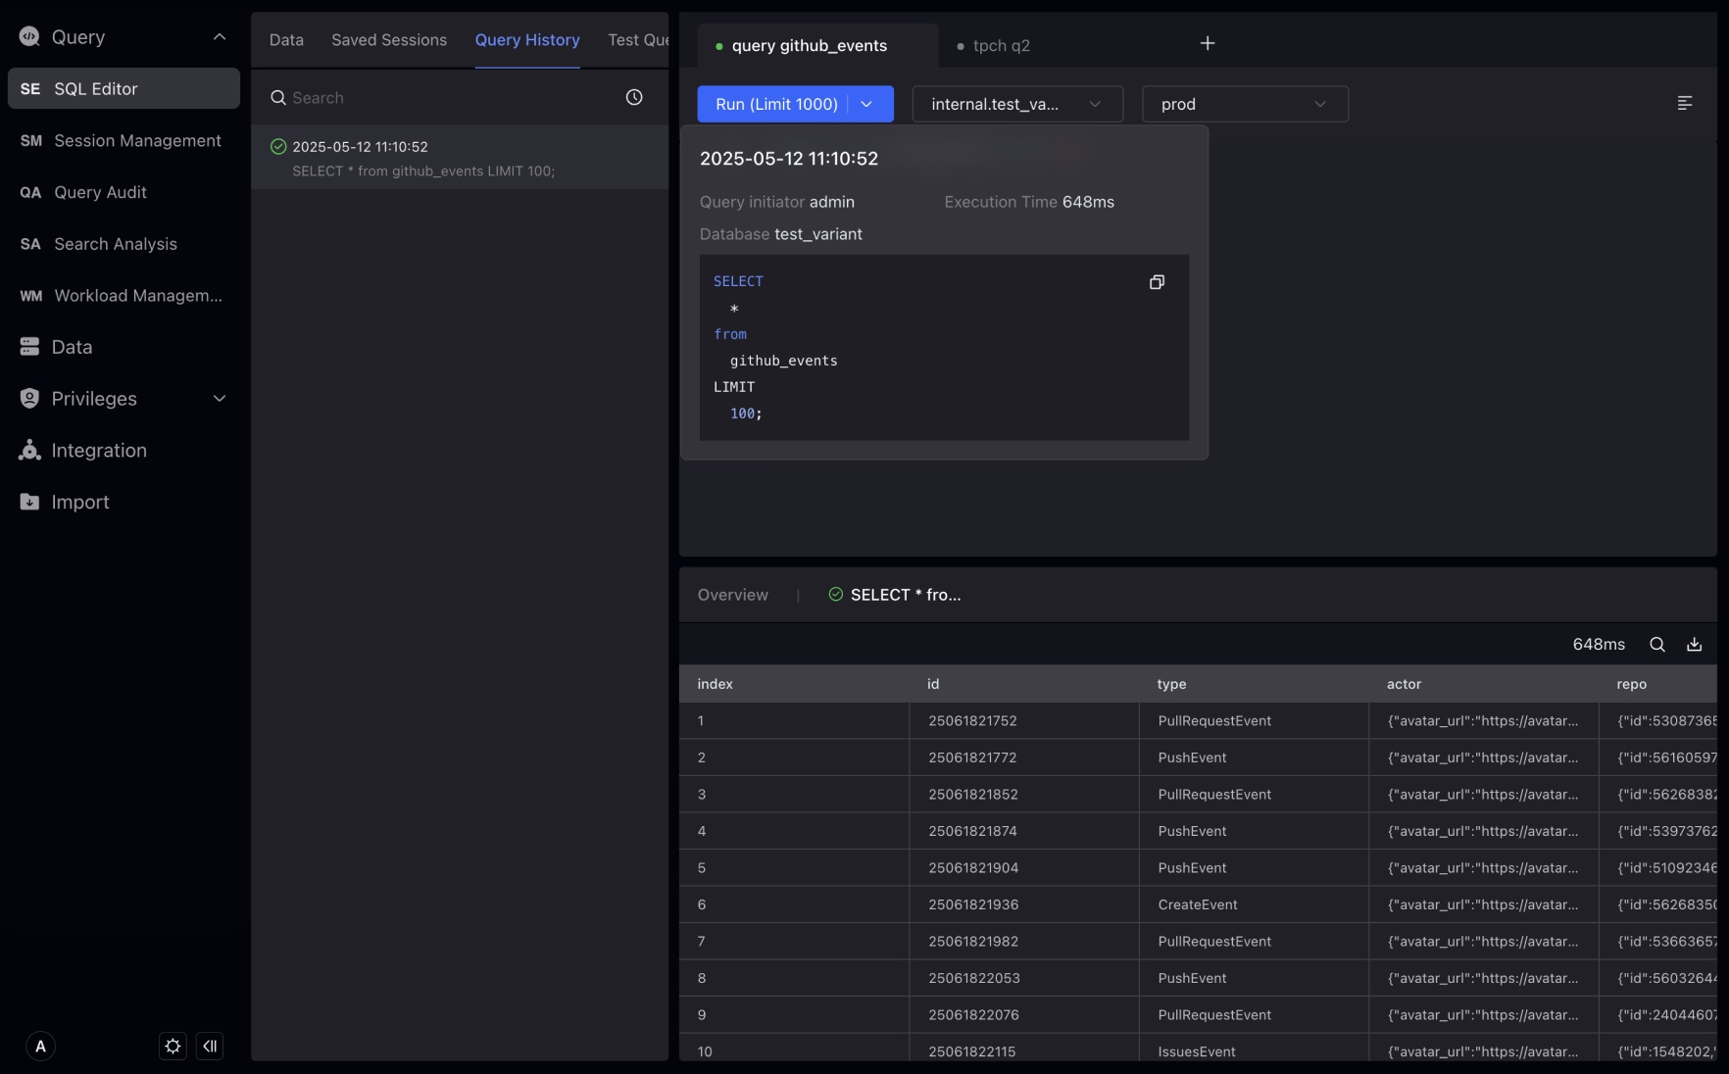Download query results using the download icon

click(1694, 645)
